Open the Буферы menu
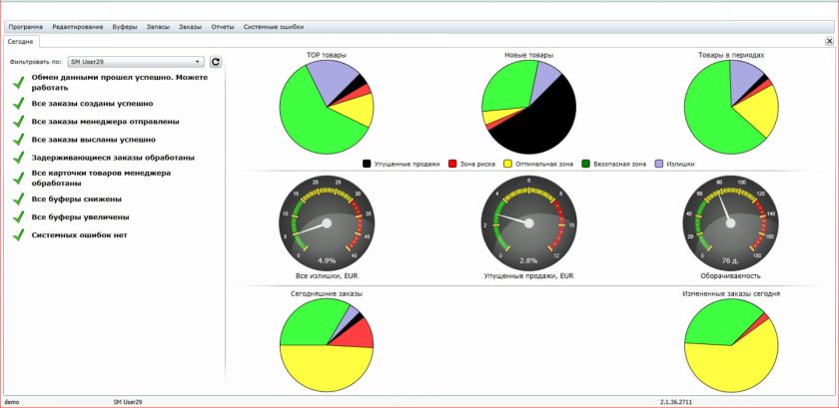This screenshot has width=839, height=408. coord(125,27)
